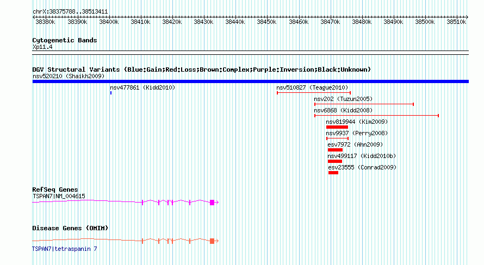484x265 pixels.
Task: Select the nsv477861 (Kidd2010) variant marker
Action: tap(111, 93)
